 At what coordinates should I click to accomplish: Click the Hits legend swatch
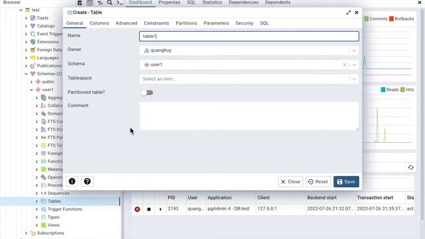[403, 90]
